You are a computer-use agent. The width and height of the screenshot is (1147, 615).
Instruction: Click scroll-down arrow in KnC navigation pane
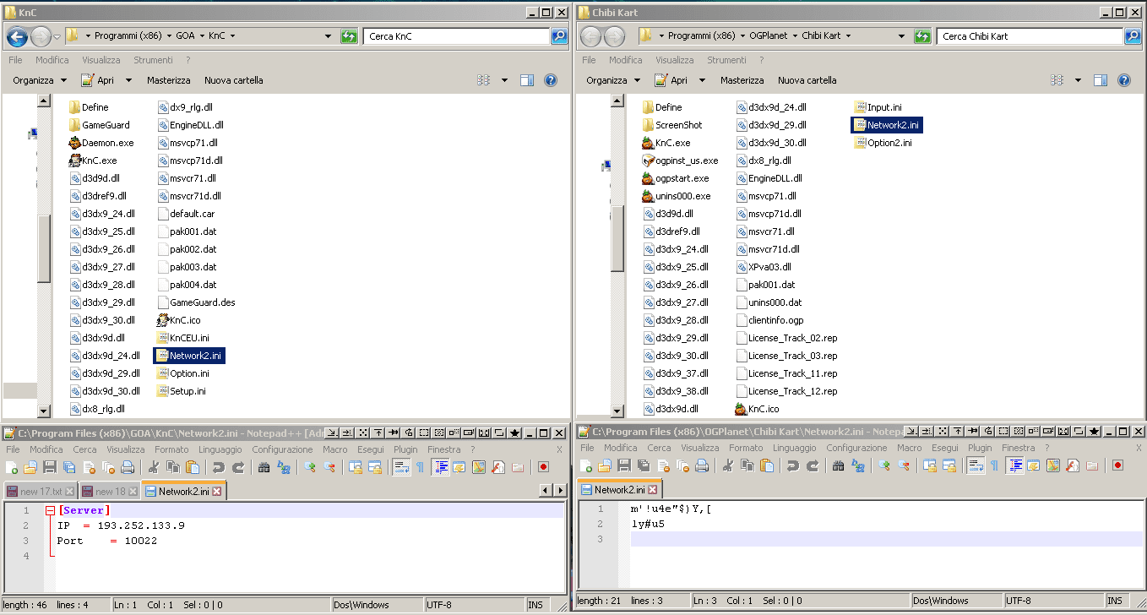click(44, 411)
